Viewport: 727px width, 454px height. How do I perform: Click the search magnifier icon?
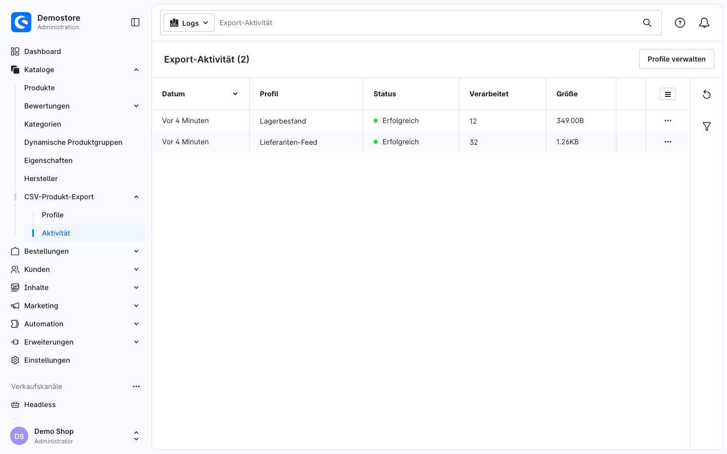[x=647, y=23]
